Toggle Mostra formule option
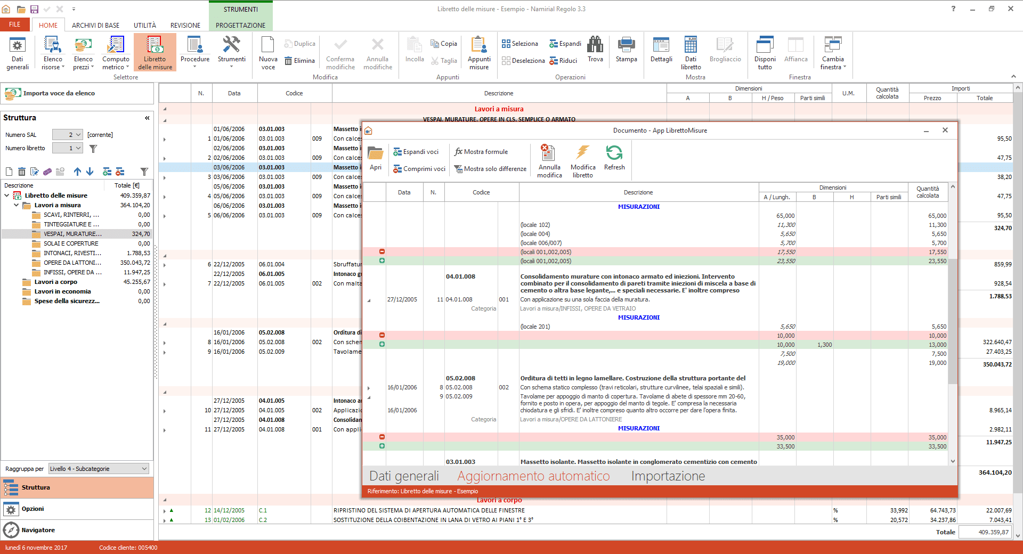The width and height of the screenshot is (1023, 554). [x=481, y=152]
